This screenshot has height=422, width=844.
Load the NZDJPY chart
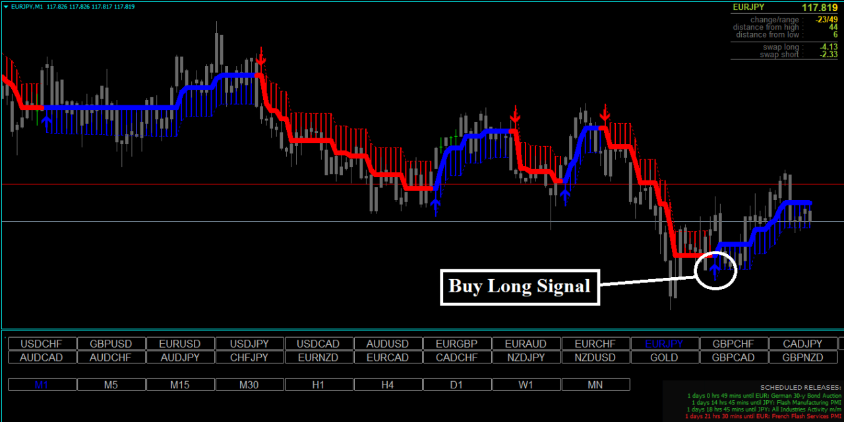point(527,357)
